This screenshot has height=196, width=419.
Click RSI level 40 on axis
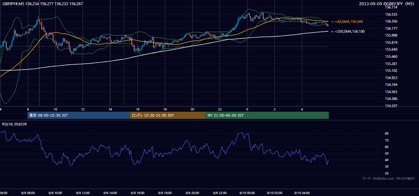[387, 160]
